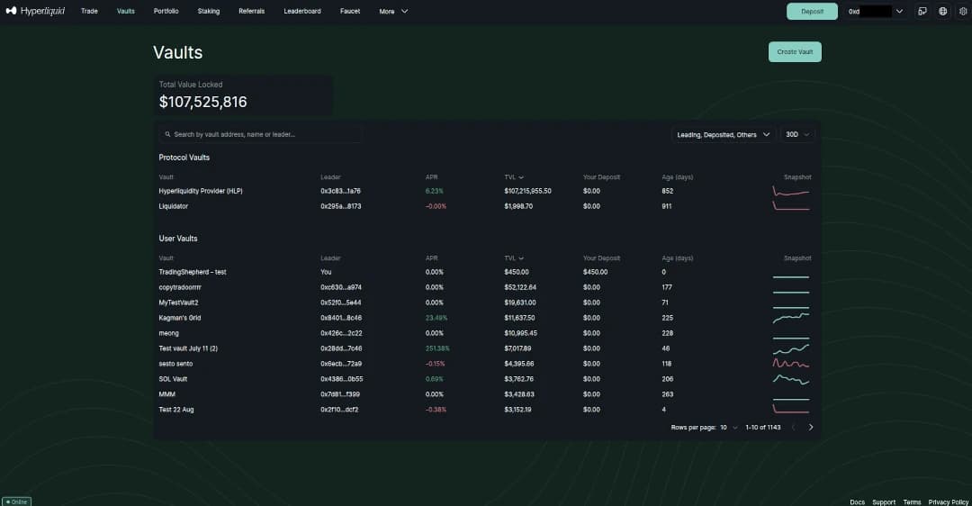Click HLP TVL value $107,215,955.50
This screenshot has height=506, width=972.
(x=527, y=191)
